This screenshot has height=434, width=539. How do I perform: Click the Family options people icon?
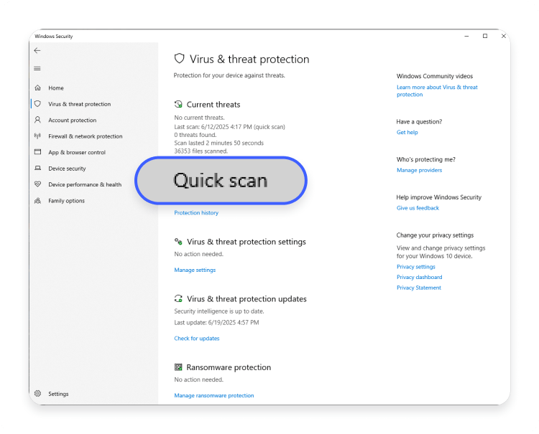[x=38, y=201]
